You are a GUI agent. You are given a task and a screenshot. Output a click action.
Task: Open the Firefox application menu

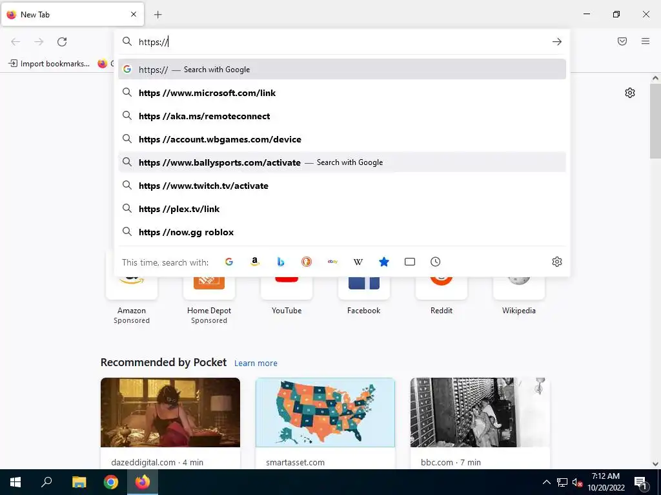[646, 41]
